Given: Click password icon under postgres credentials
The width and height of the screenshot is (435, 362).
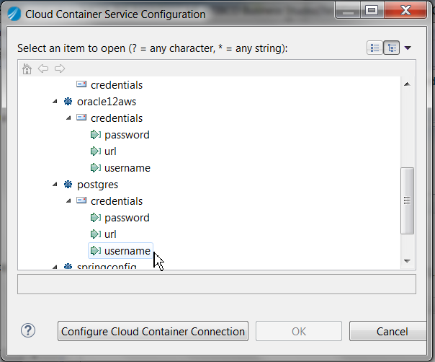Looking at the screenshot, I should (96, 218).
